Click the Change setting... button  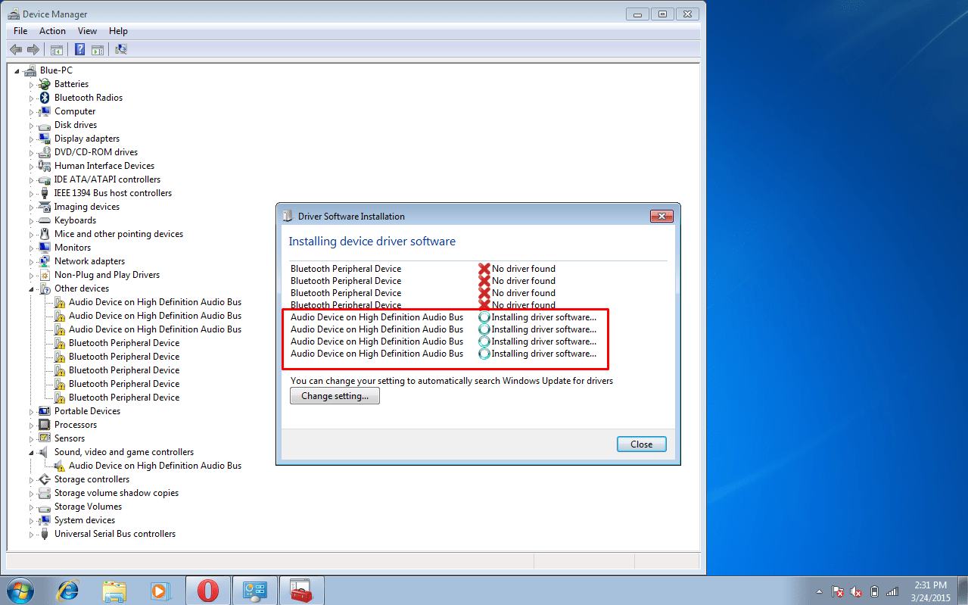(335, 396)
